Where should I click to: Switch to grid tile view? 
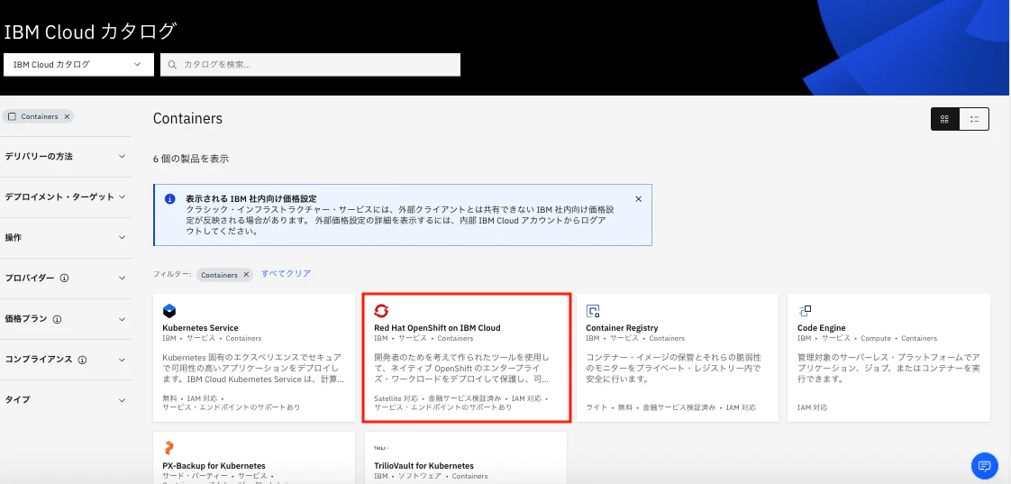(x=945, y=119)
